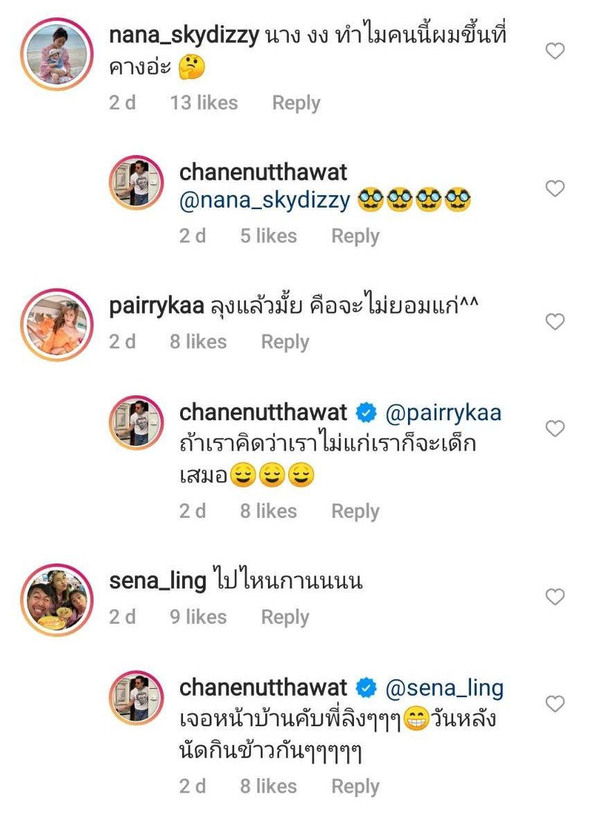Like chanenutthawat's reply to pairrykaa

point(555,429)
